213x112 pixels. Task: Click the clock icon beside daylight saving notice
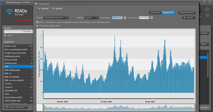pos(37,22)
